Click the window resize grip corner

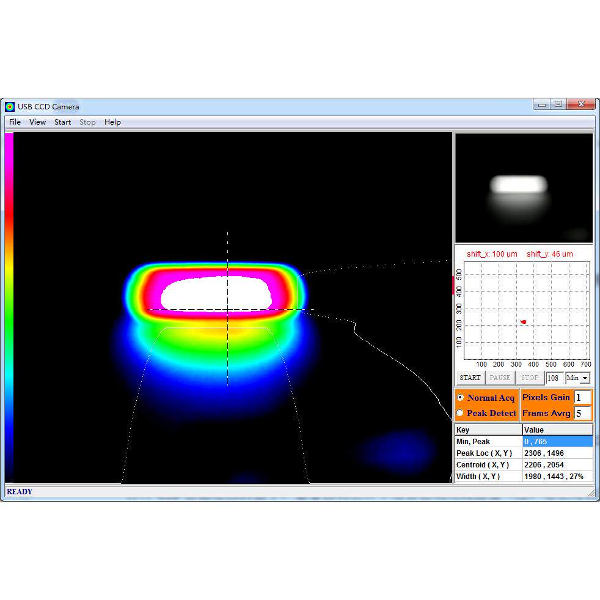591,493
